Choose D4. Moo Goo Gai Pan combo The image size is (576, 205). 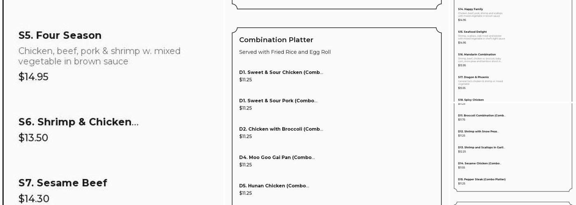click(x=277, y=157)
